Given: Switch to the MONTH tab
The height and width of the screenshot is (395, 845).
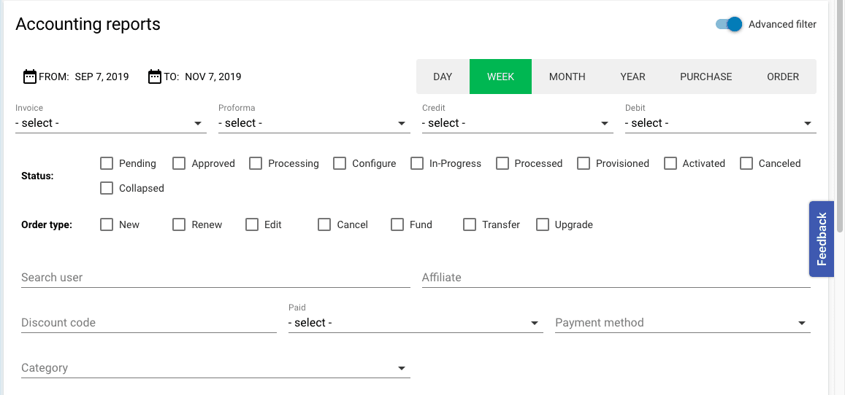Looking at the screenshot, I should coord(567,77).
